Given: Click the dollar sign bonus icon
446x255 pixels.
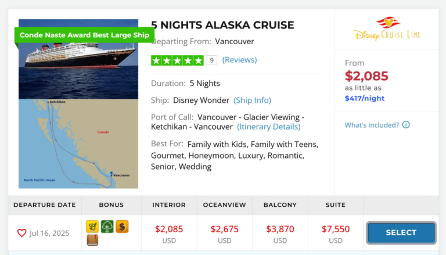Looking at the screenshot, I should click(x=121, y=227).
